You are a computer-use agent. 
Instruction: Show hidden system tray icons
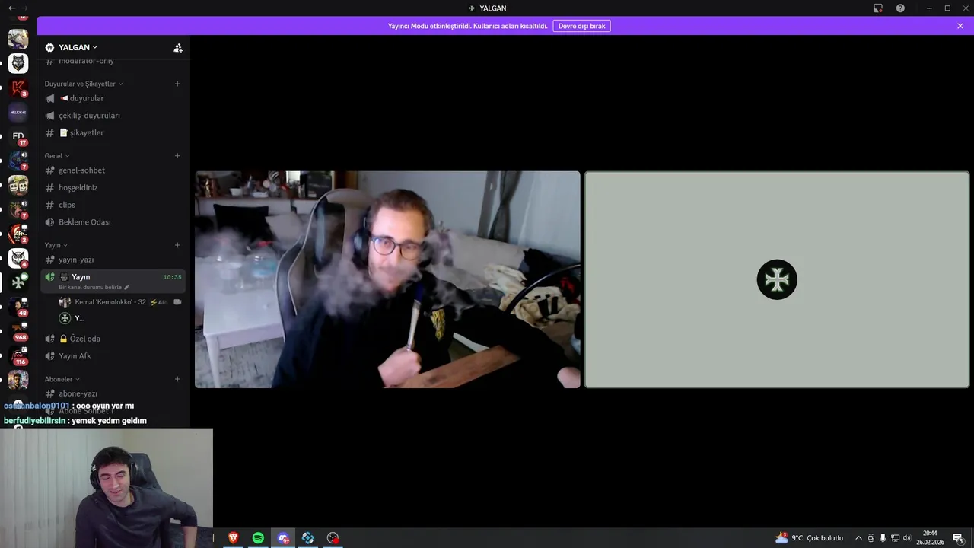858,538
